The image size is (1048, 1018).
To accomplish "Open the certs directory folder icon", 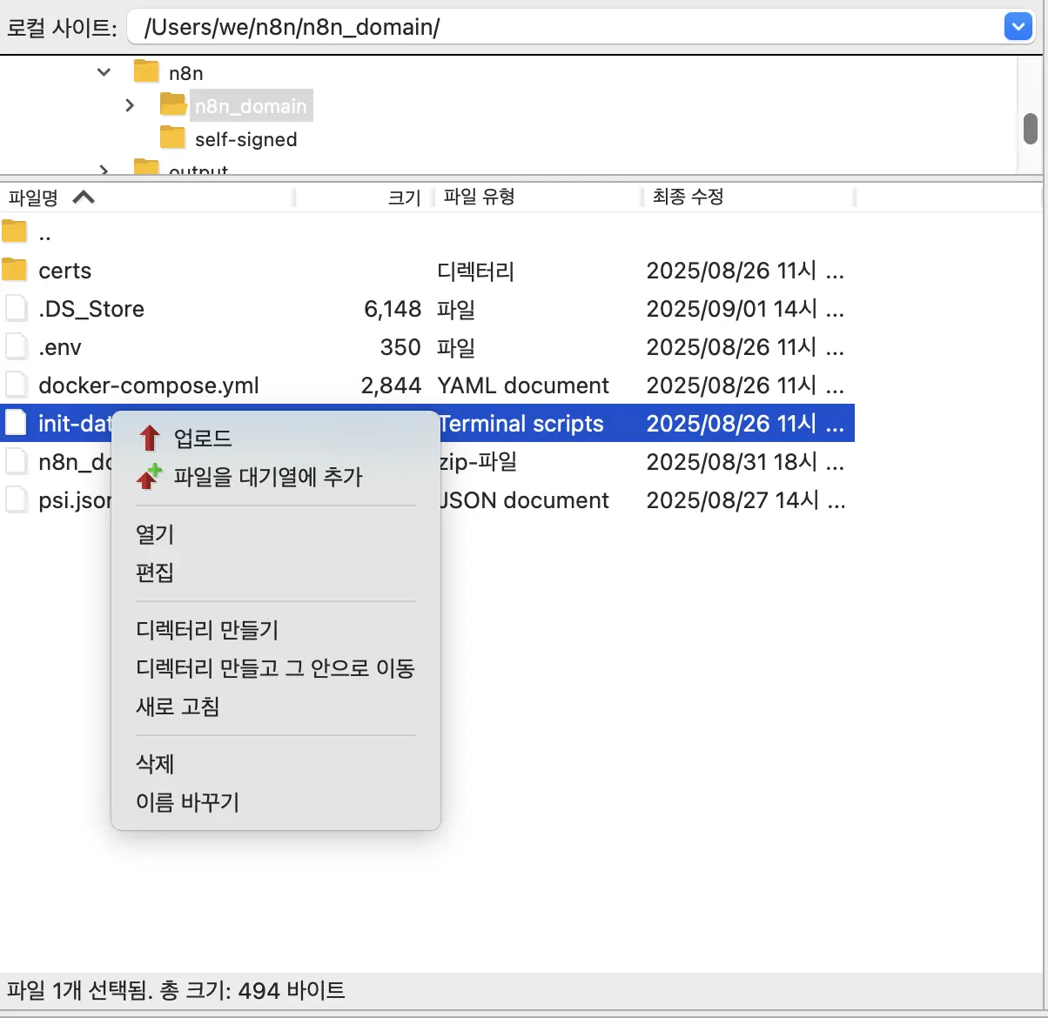I will (14, 270).
